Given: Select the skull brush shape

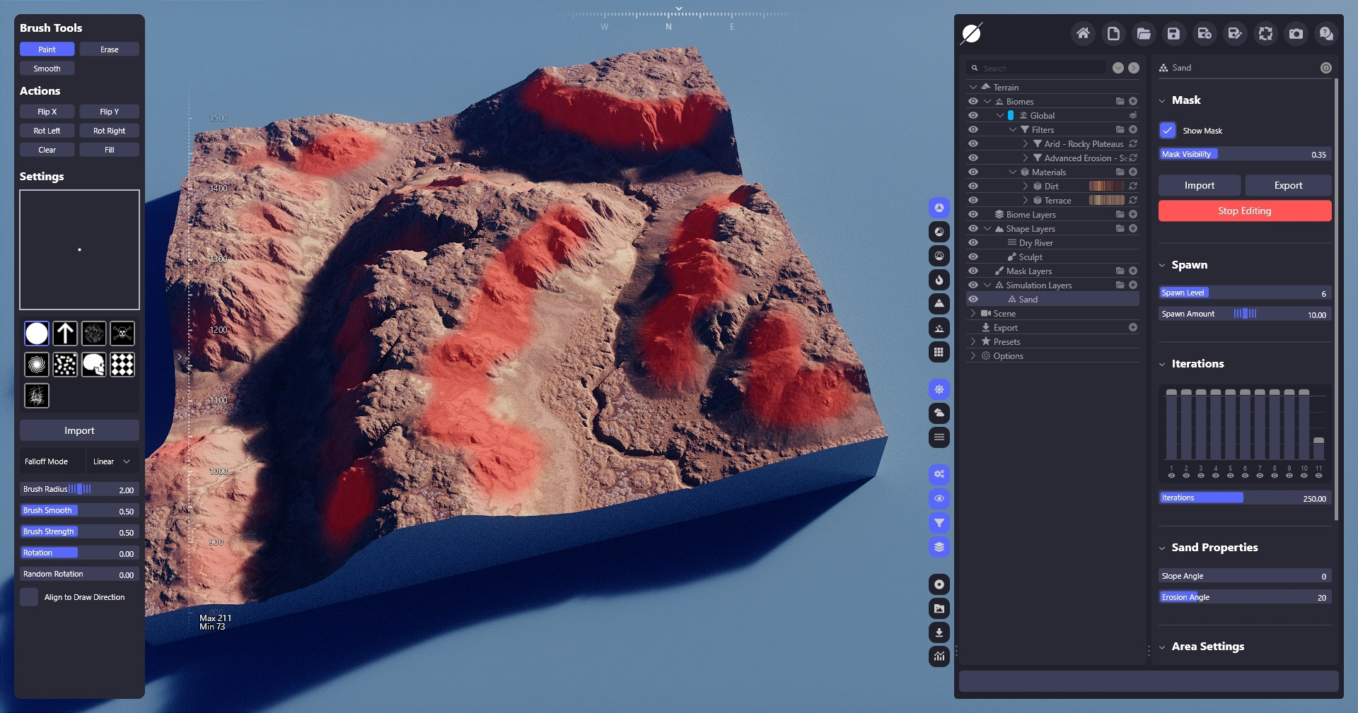Looking at the screenshot, I should [93, 365].
